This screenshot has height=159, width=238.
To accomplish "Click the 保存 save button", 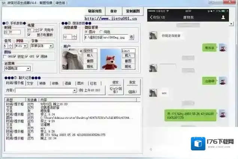I will pos(113,11).
